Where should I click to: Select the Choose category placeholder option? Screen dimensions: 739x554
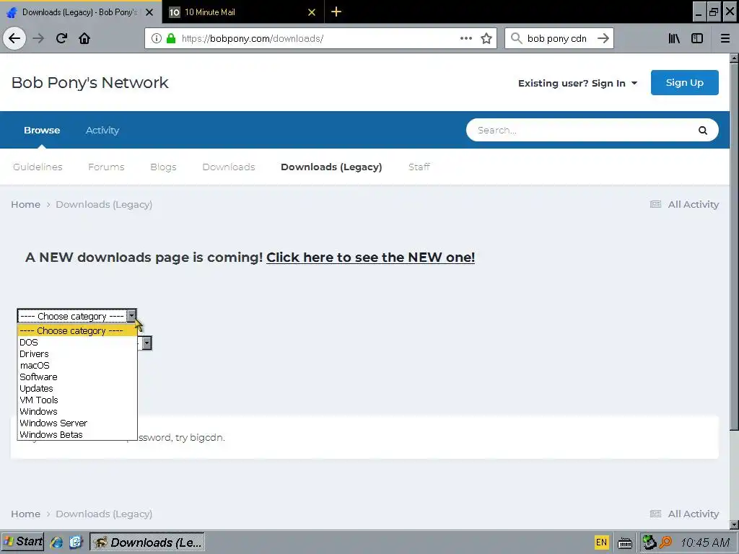tap(77, 330)
